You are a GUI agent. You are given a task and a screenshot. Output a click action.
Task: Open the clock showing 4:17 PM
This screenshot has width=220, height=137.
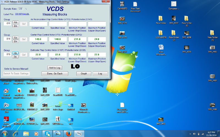click(211, 134)
